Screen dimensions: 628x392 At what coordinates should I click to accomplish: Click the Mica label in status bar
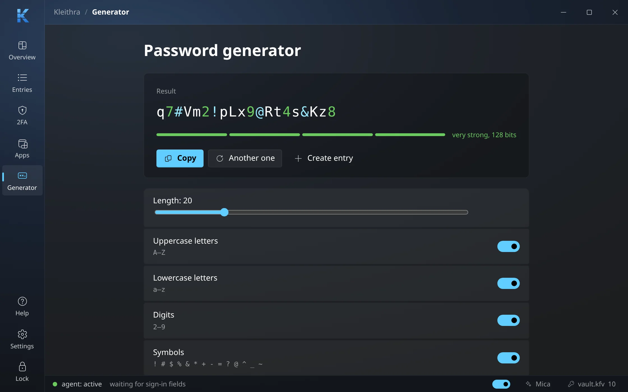pos(543,384)
